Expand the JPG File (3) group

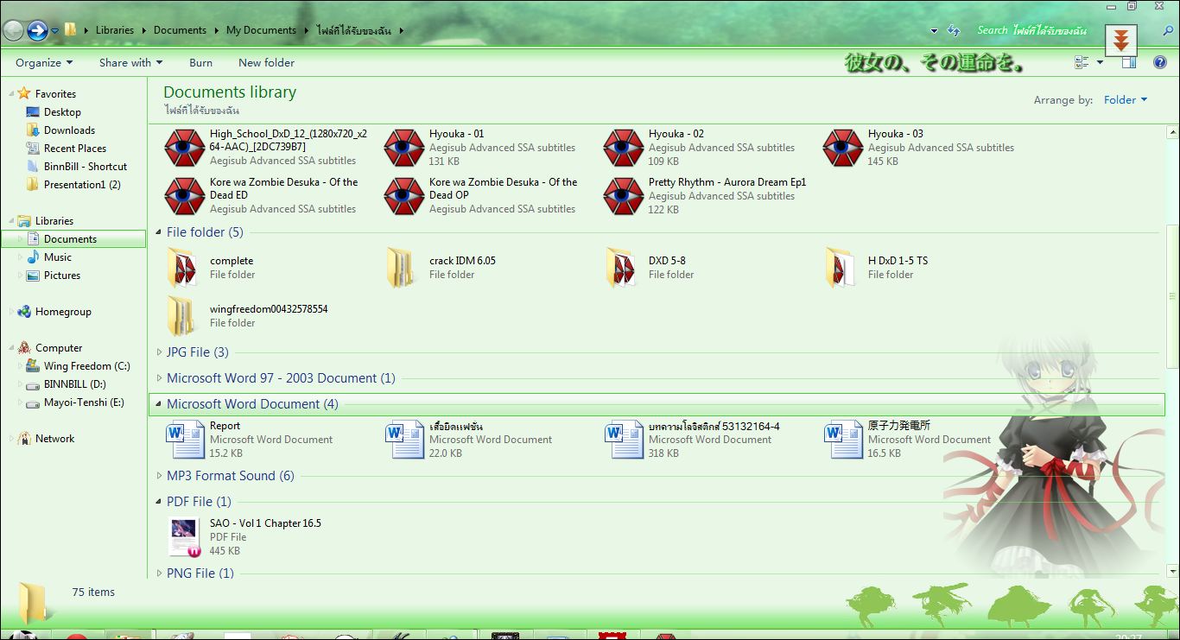(x=159, y=352)
